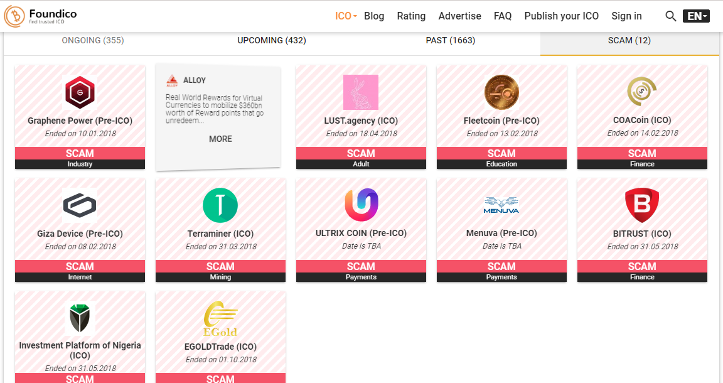
Task: Click 'Ended on 18.04.2018' date text
Action: point(361,134)
